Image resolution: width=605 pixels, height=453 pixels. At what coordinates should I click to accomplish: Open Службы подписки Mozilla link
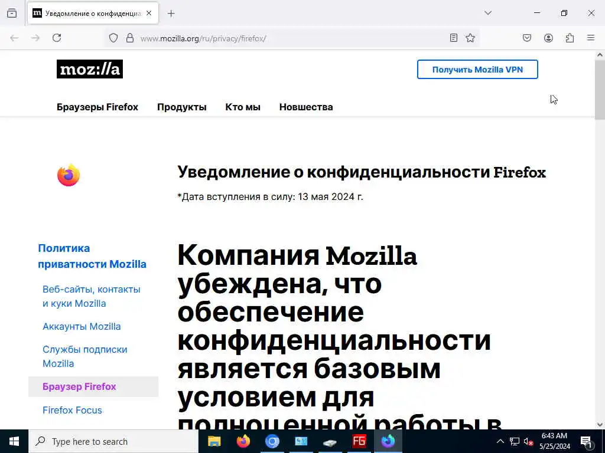(x=85, y=356)
